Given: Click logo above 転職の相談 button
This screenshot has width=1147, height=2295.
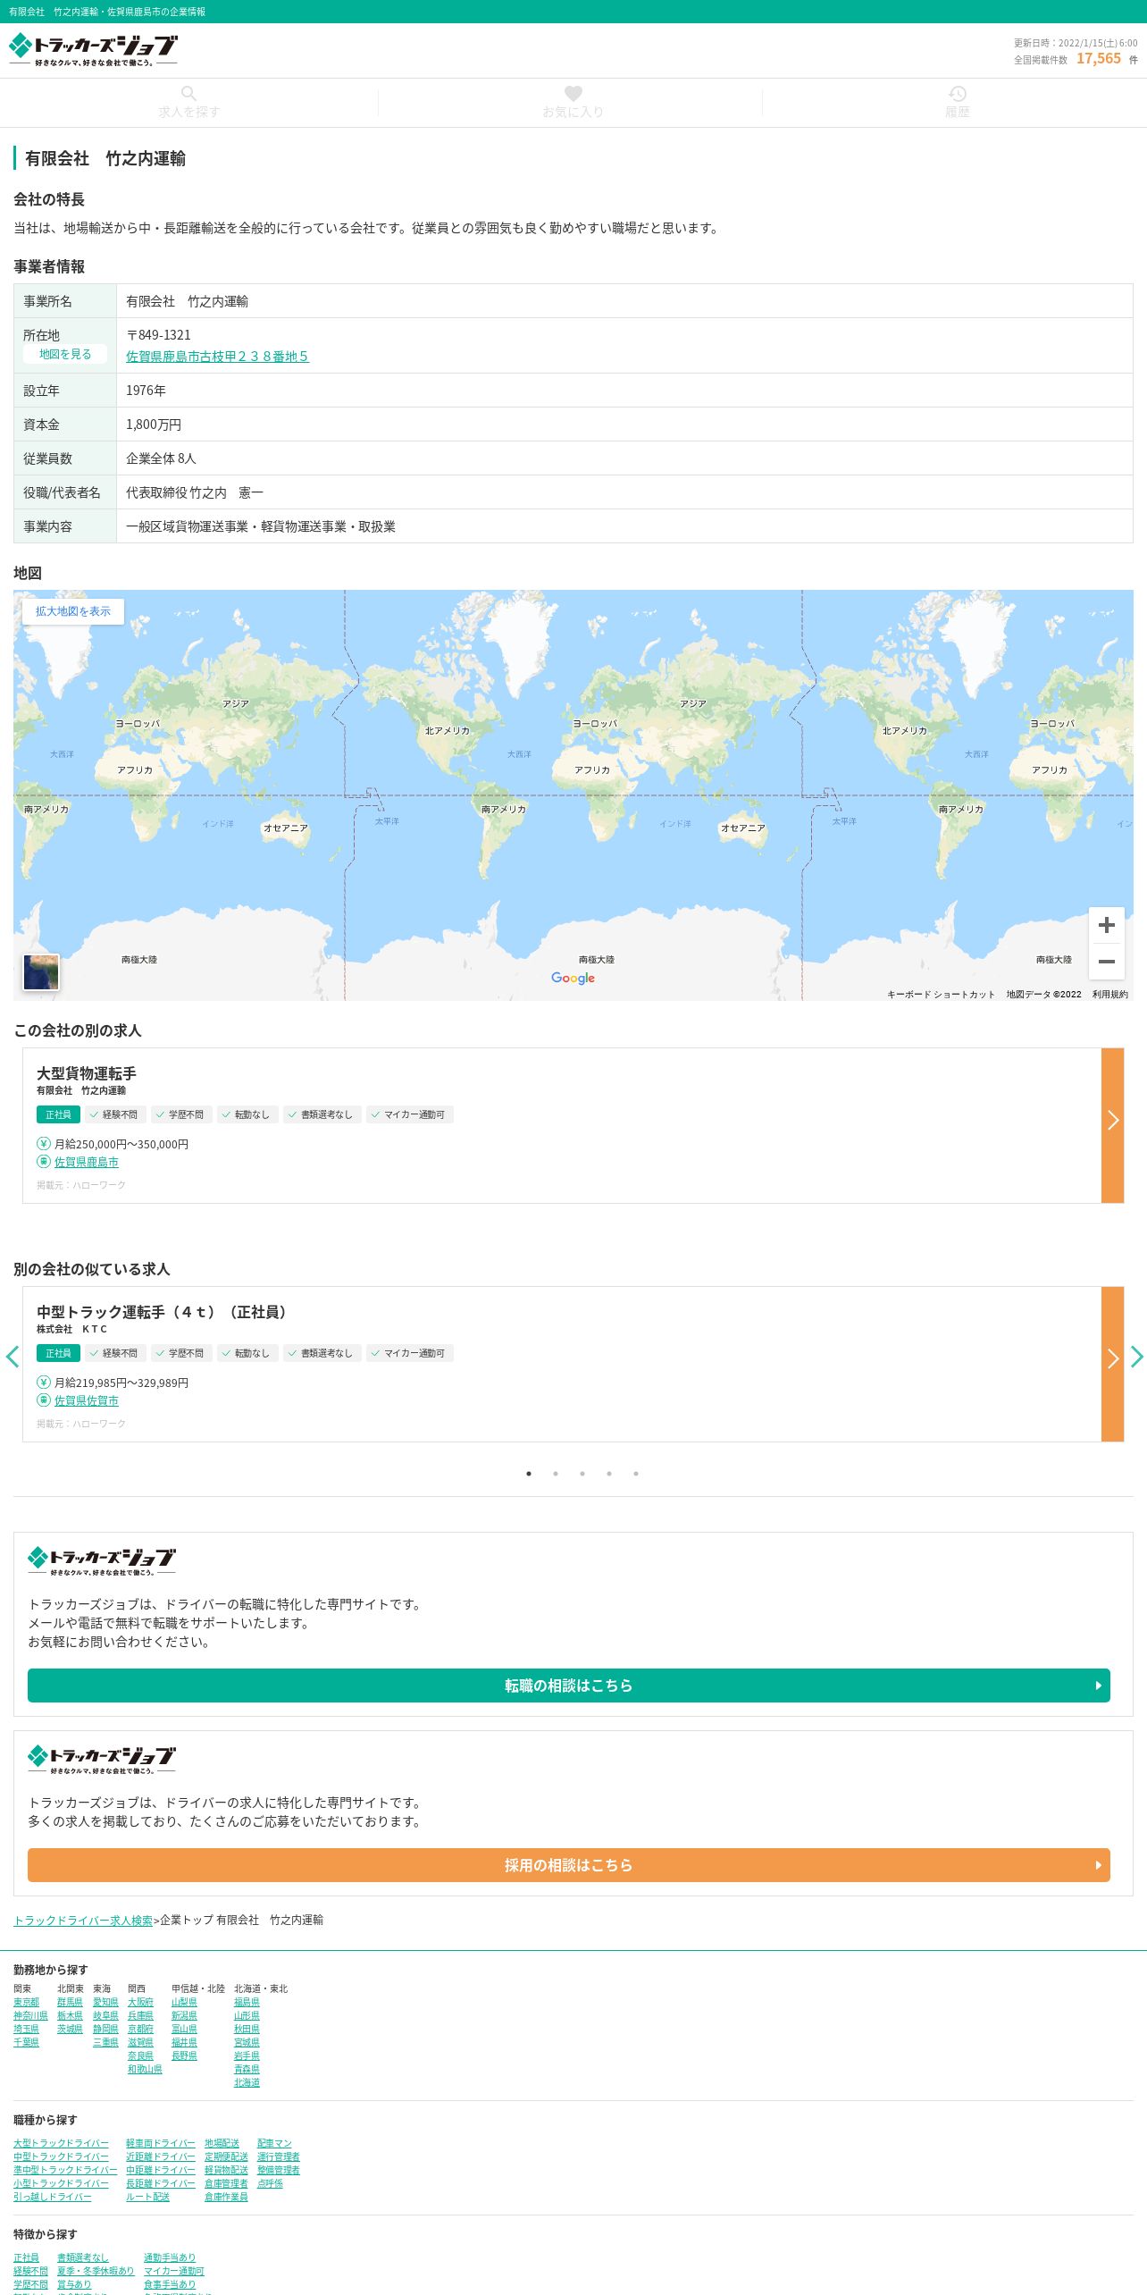Looking at the screenshot, I should (x=102, y=1561).
